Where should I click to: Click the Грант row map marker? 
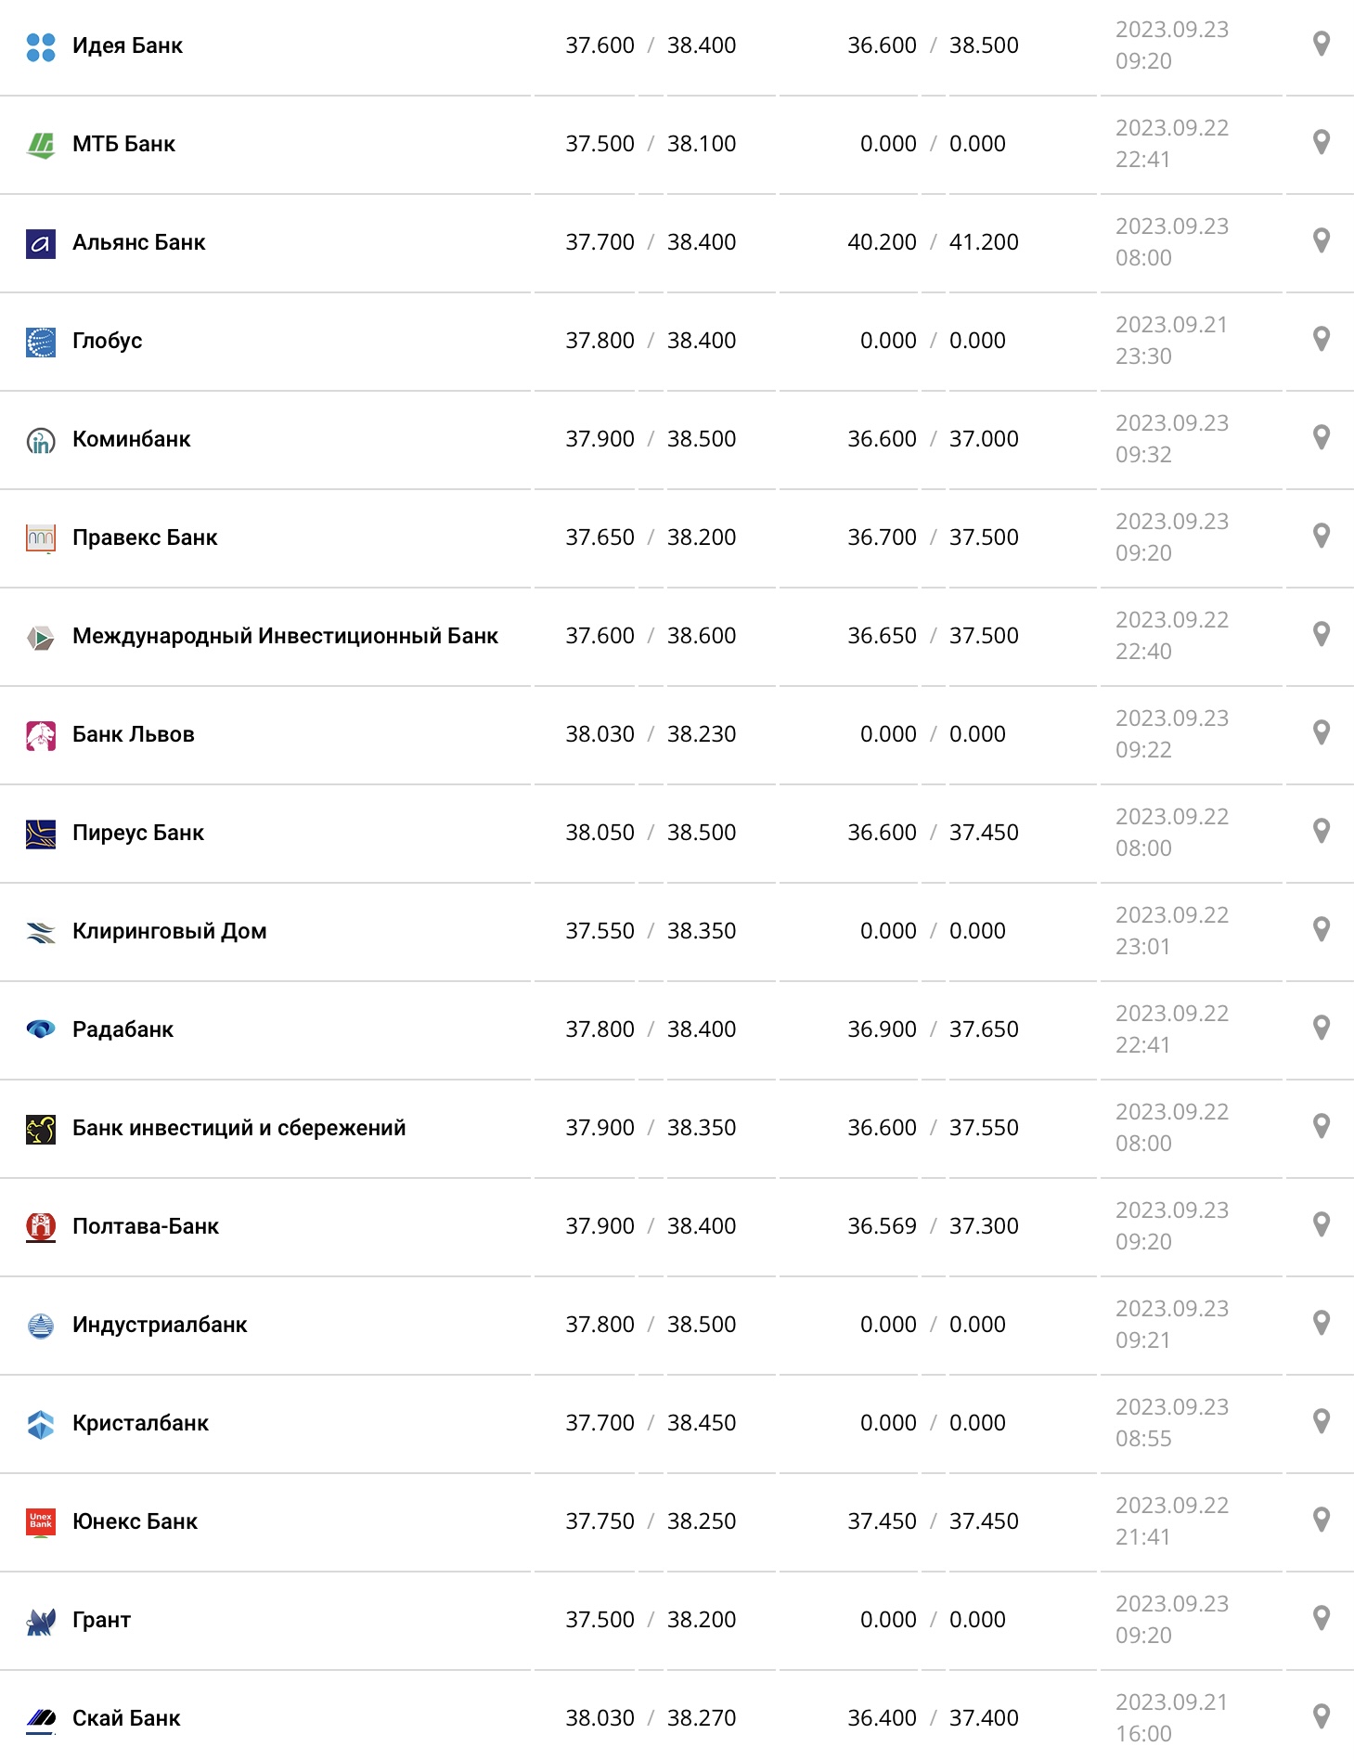click(x=1322, y=1618)
